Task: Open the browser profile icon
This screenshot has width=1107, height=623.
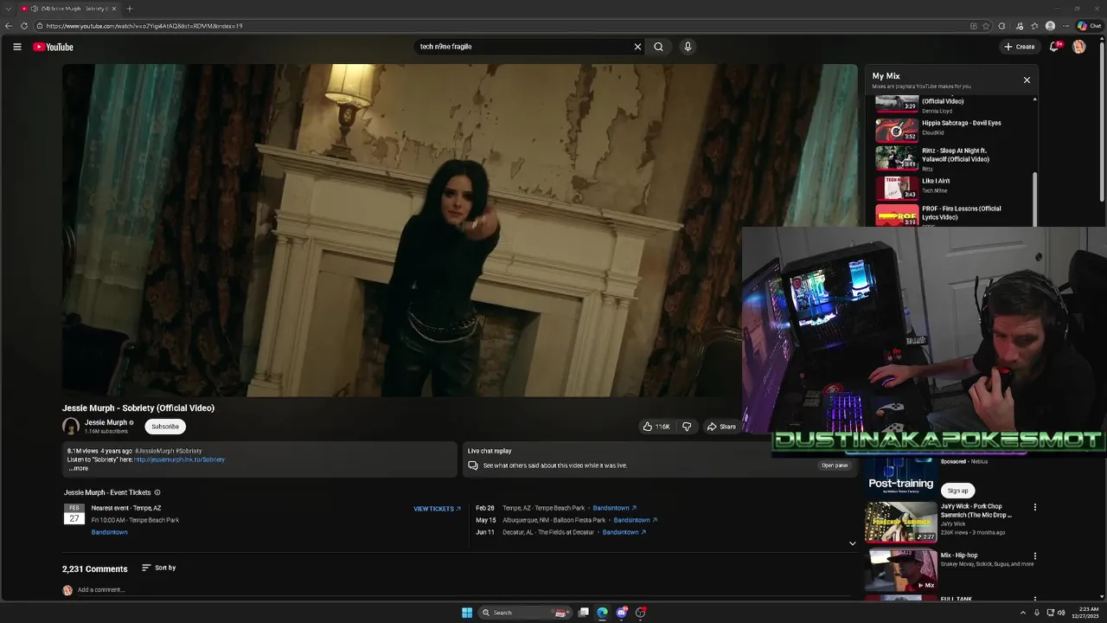Action: click(x=1050, y=26)
